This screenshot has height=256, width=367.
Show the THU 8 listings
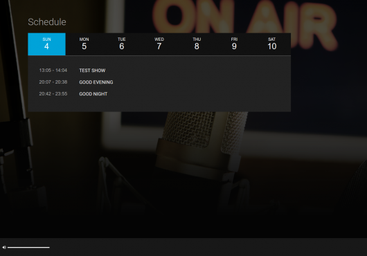pos(197,44)
